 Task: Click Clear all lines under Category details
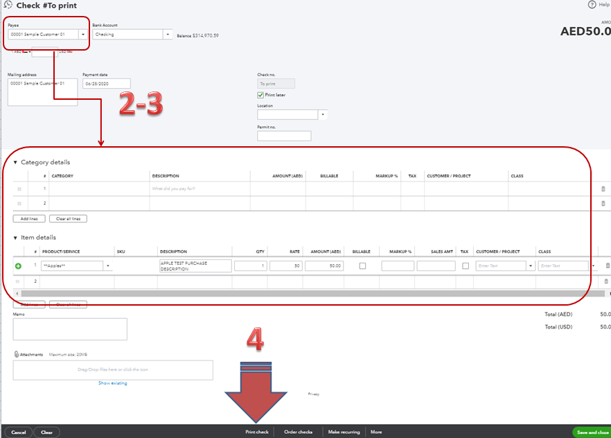coord(68,218)
